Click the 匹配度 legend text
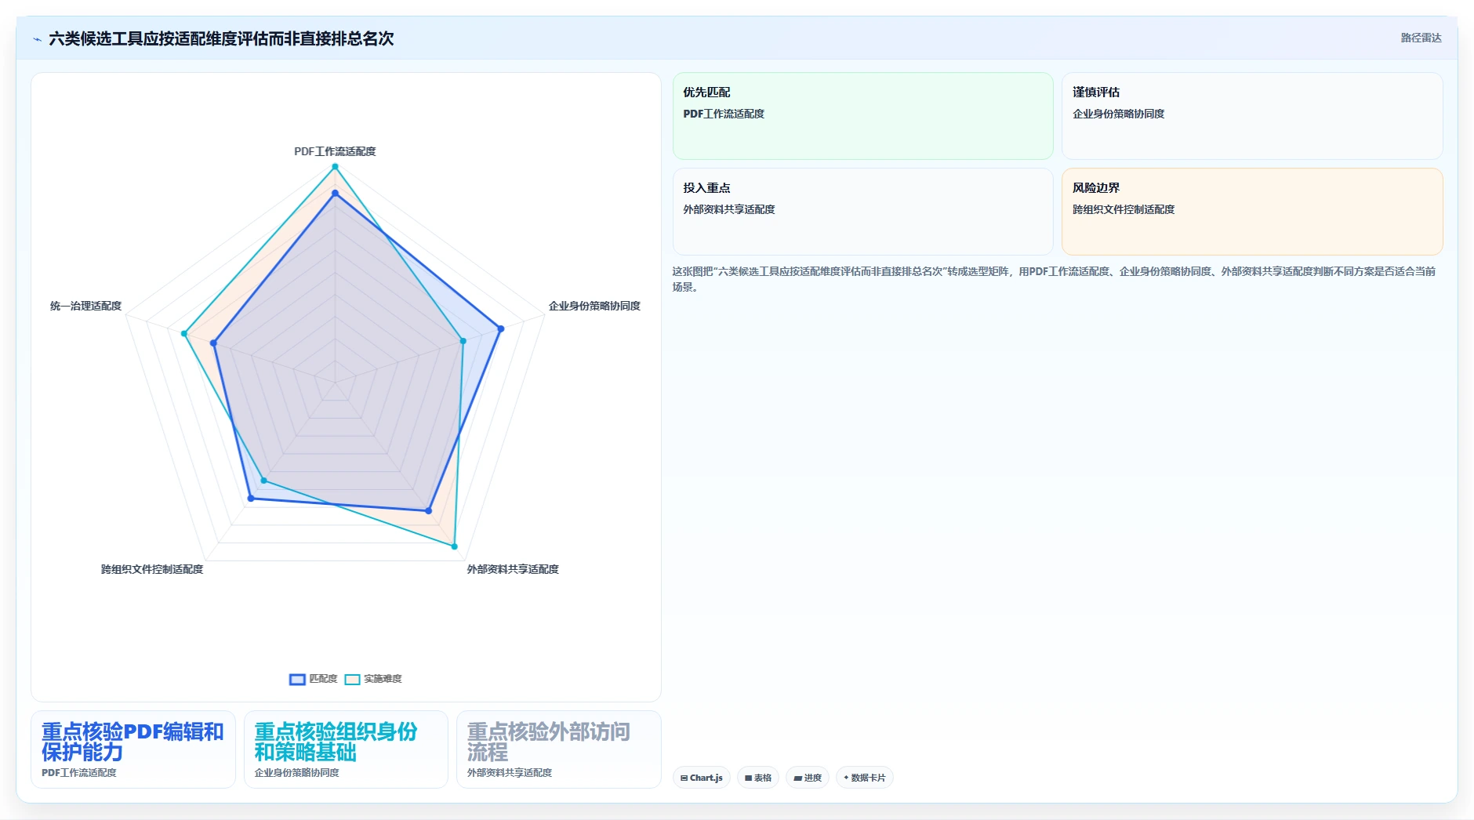This screenshot has height=820, width=1474. tap(323, 679)
